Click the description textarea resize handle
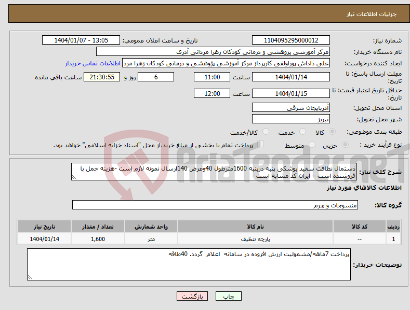 (74, 177)
